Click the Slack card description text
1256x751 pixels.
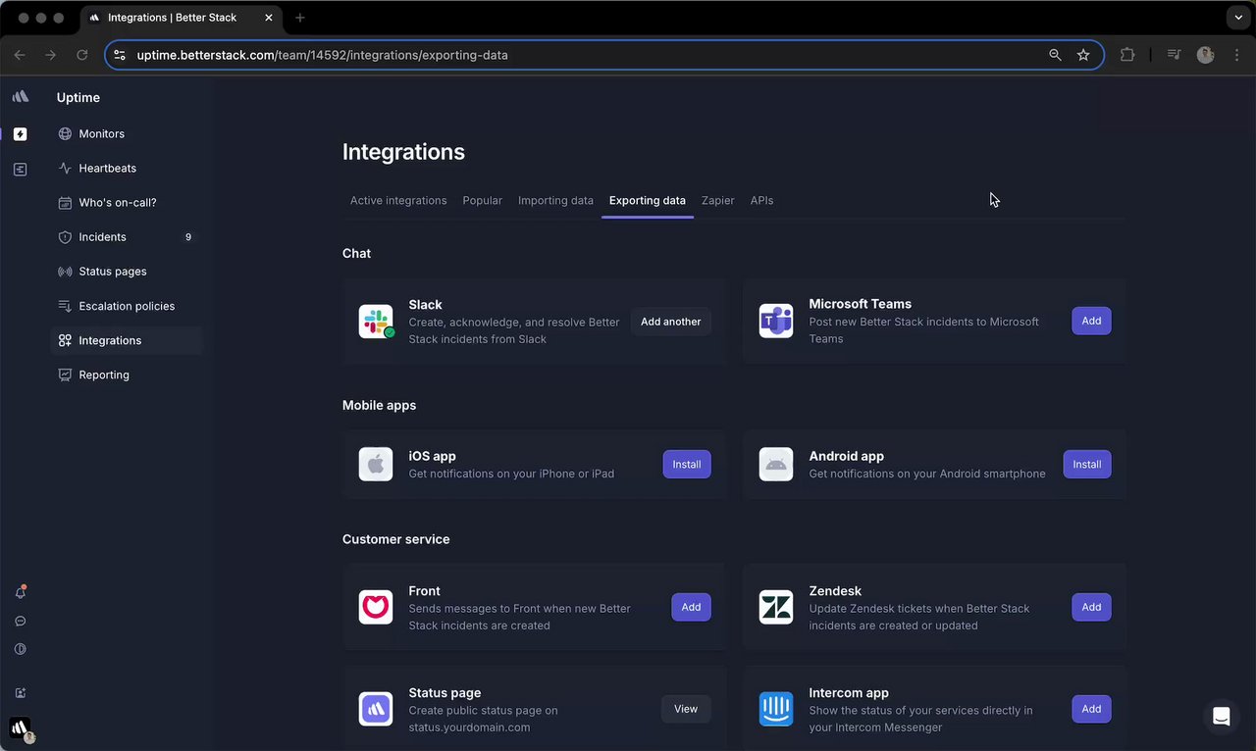pyautogui.click(x=514, y=330)
